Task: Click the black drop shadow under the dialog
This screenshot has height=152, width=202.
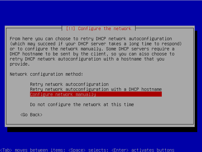Action: pos(102,130)
